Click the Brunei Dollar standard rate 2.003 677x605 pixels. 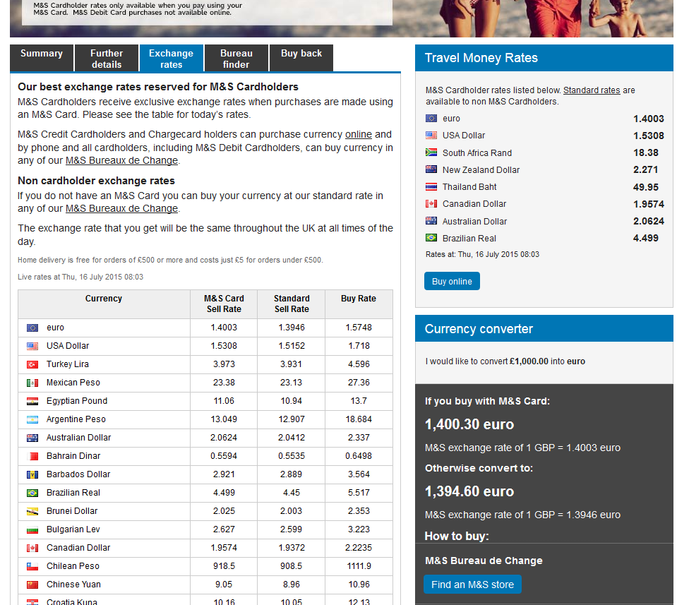292,511
